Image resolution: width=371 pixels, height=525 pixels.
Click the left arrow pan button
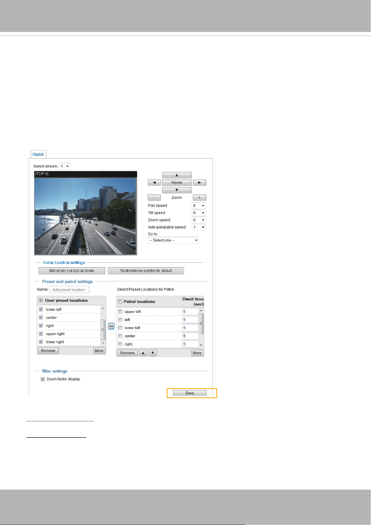click(154, 183)
